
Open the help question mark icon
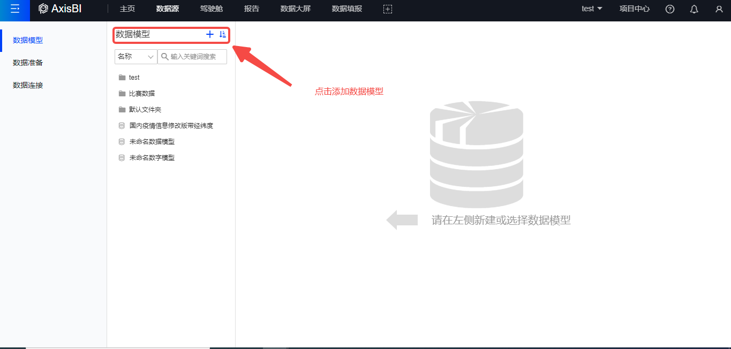(669, 9)
